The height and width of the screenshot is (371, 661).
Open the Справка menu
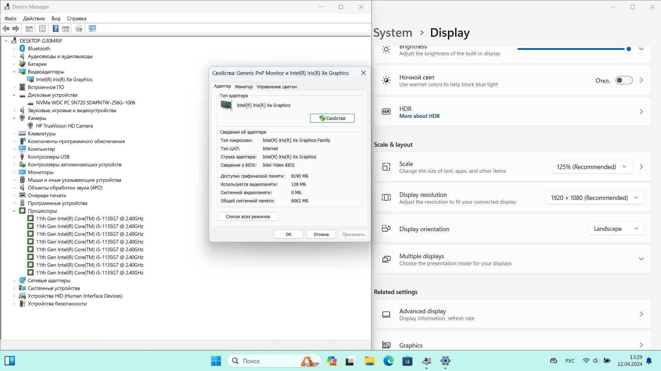pyautogui.click(x=76, y=19)
